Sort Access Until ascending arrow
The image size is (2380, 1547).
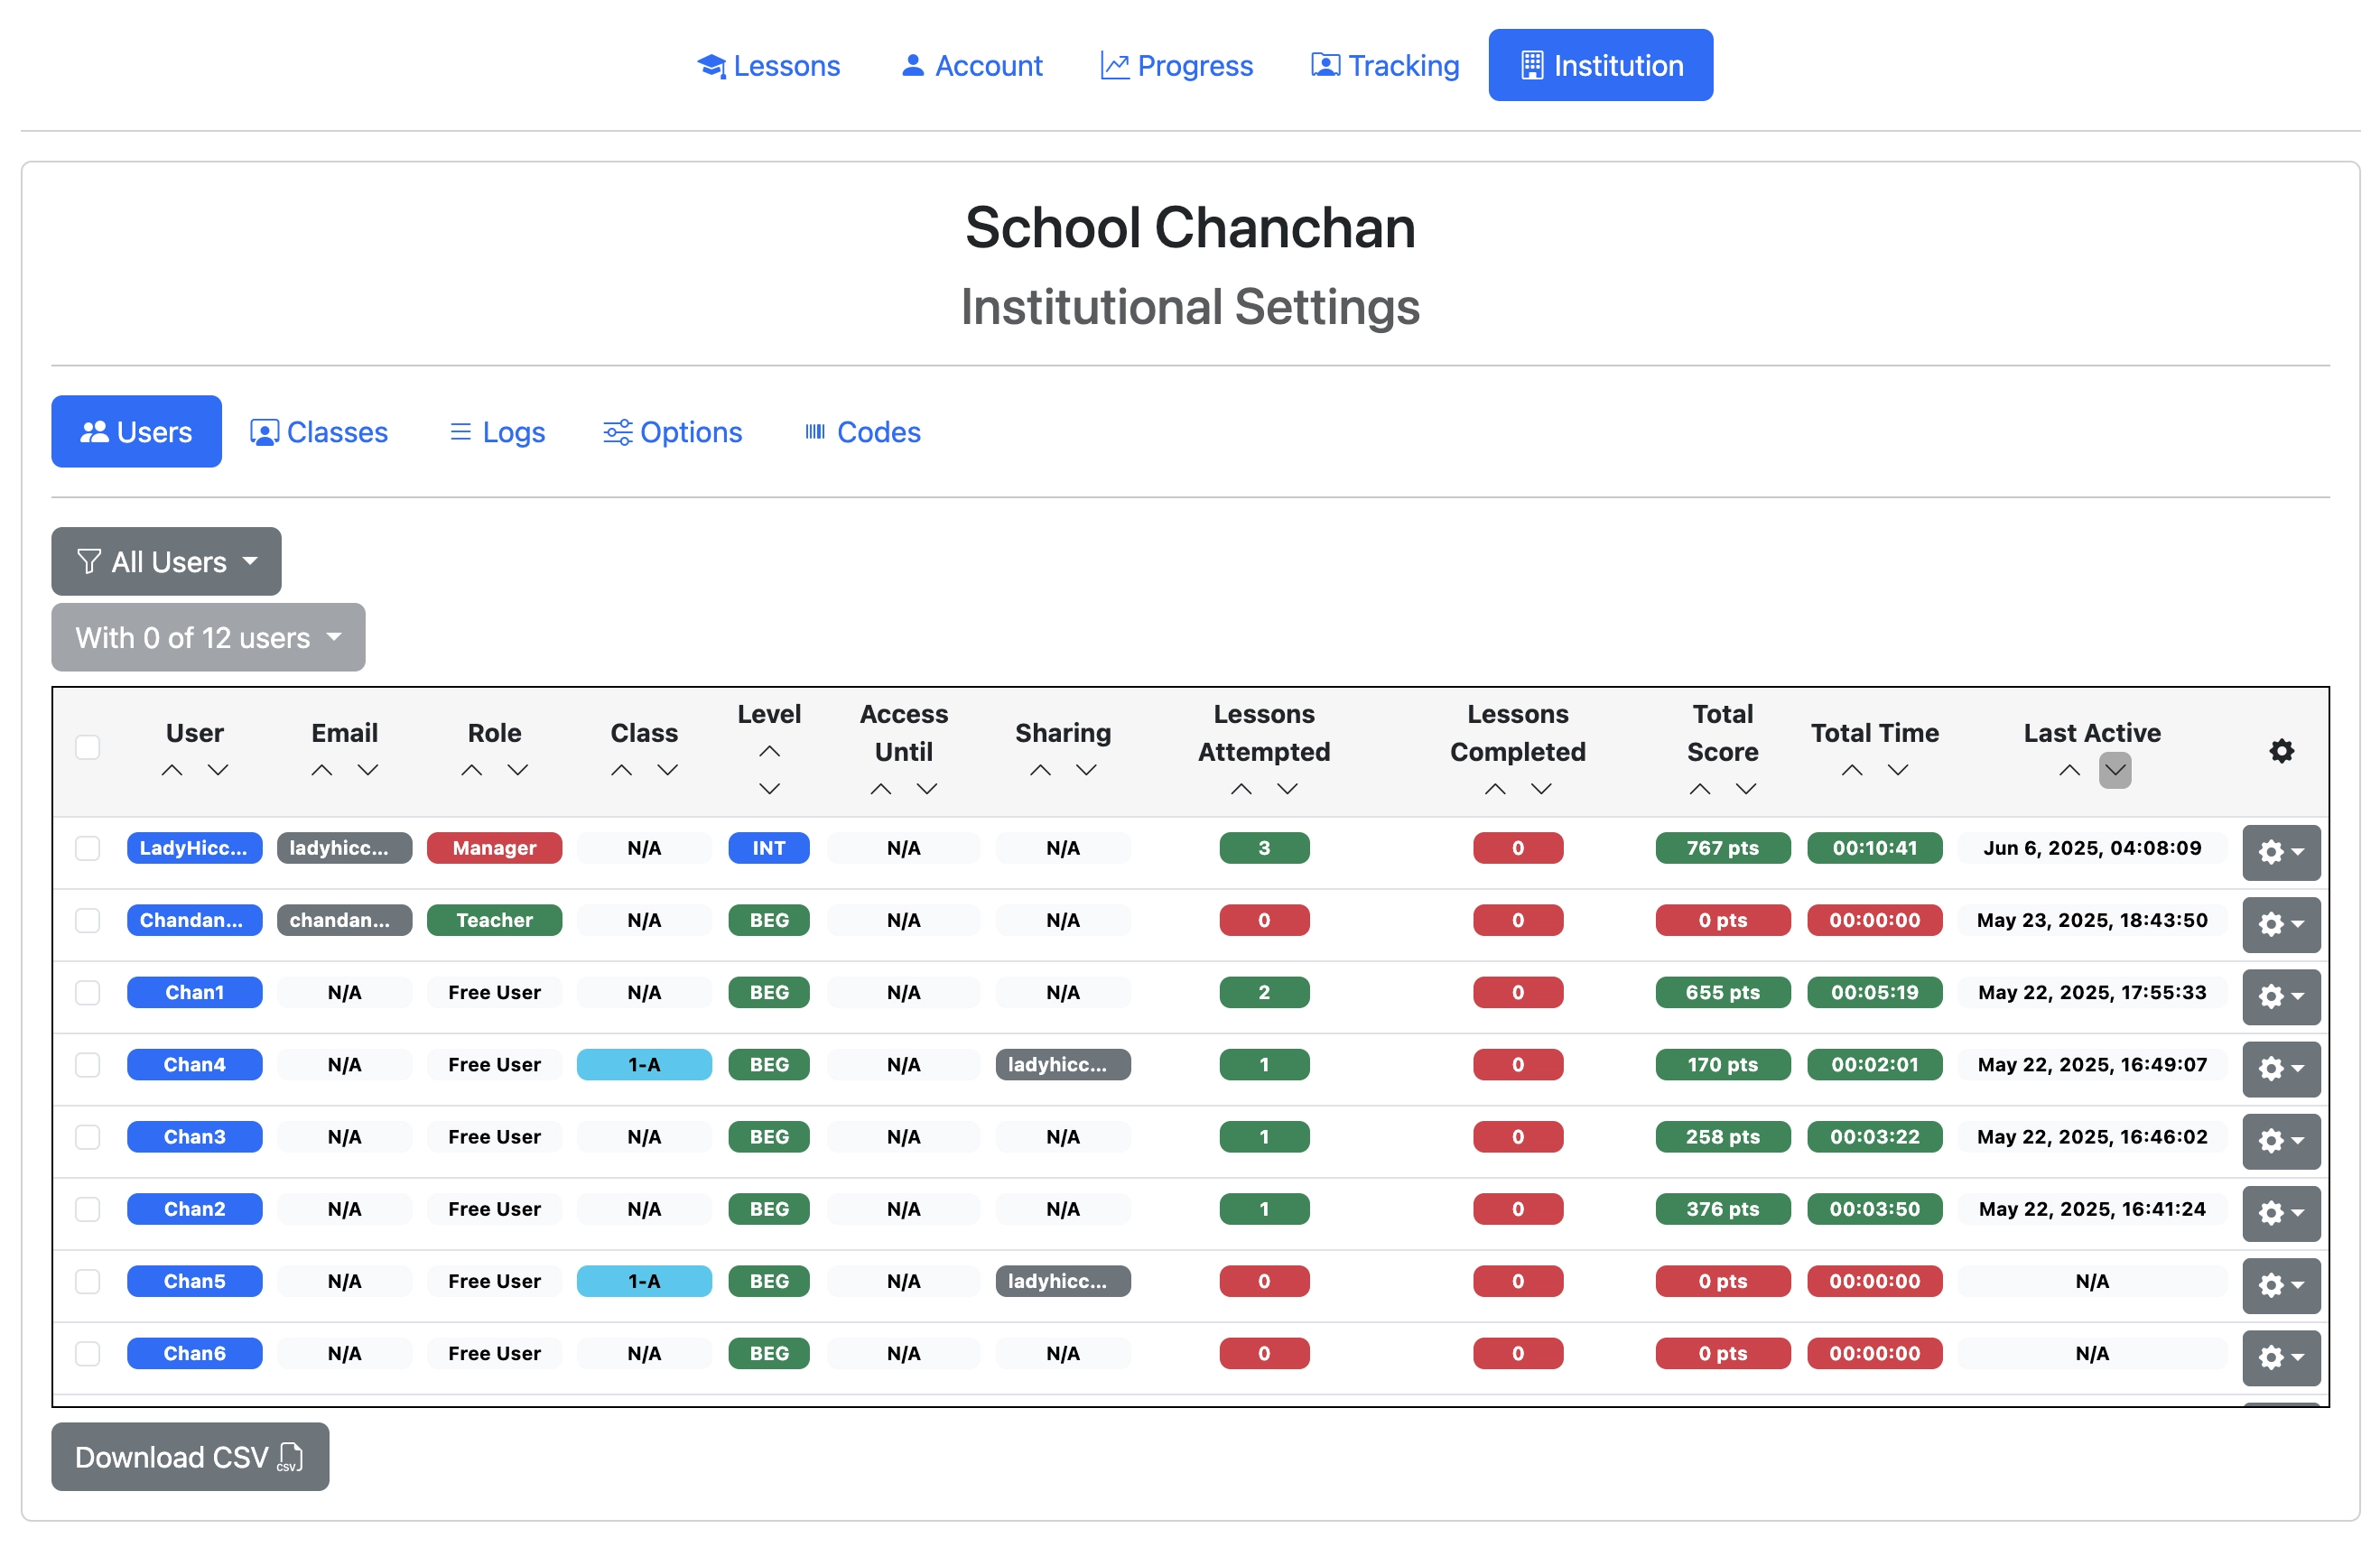[x=881, y=790]
